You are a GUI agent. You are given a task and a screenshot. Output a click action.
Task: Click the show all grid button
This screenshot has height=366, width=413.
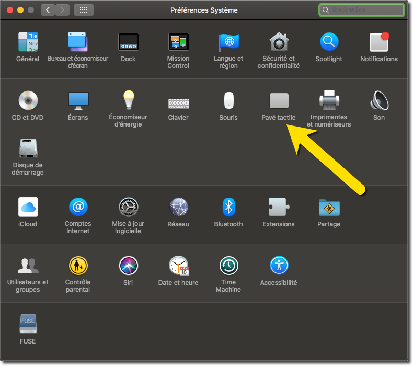point(84,10)
